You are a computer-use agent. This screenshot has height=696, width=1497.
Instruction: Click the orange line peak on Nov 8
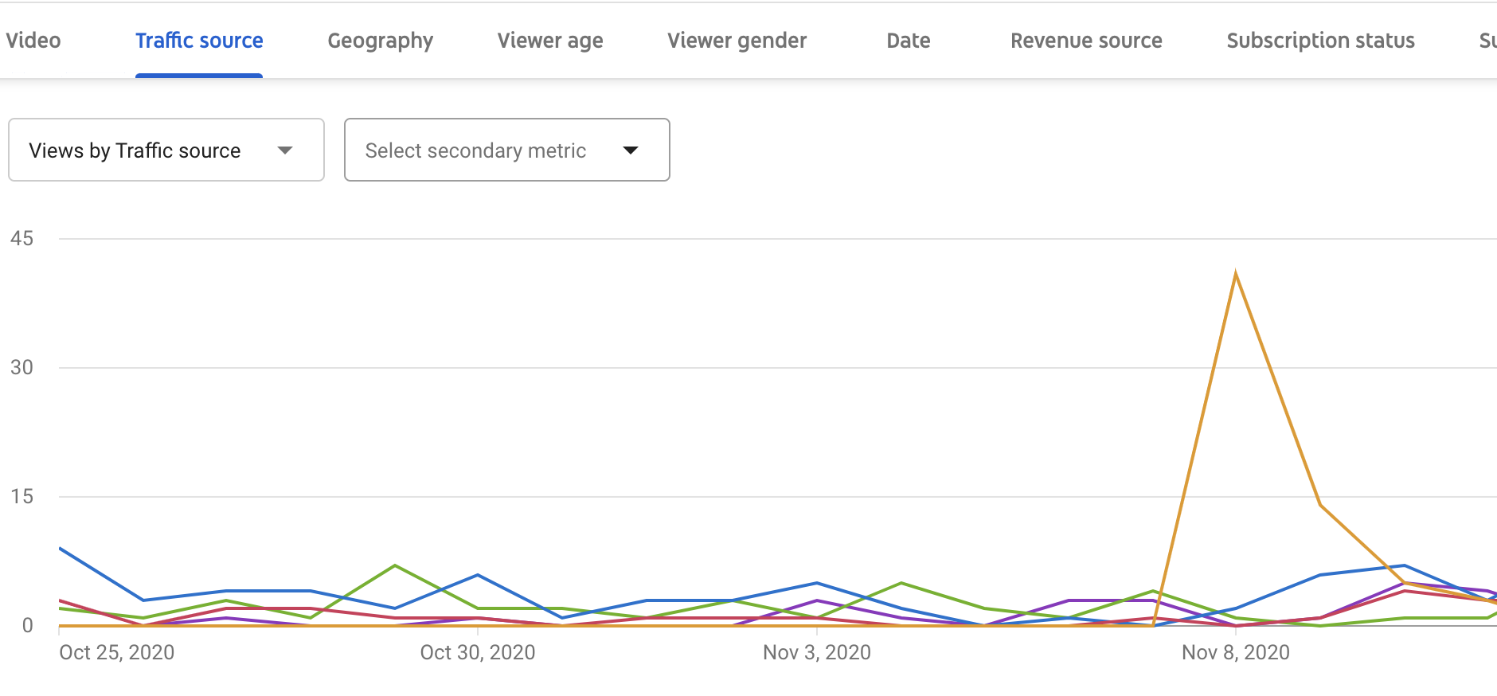[x=1235, y=274]
